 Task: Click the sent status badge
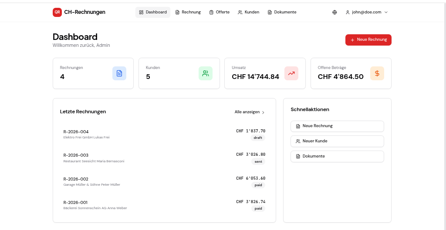point(258,161)
